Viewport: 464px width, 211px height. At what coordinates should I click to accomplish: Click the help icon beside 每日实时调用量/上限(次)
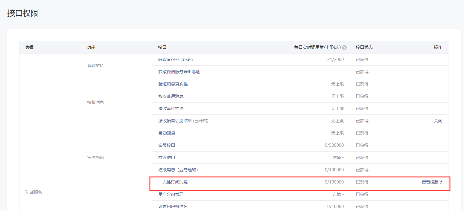[344, 48]
